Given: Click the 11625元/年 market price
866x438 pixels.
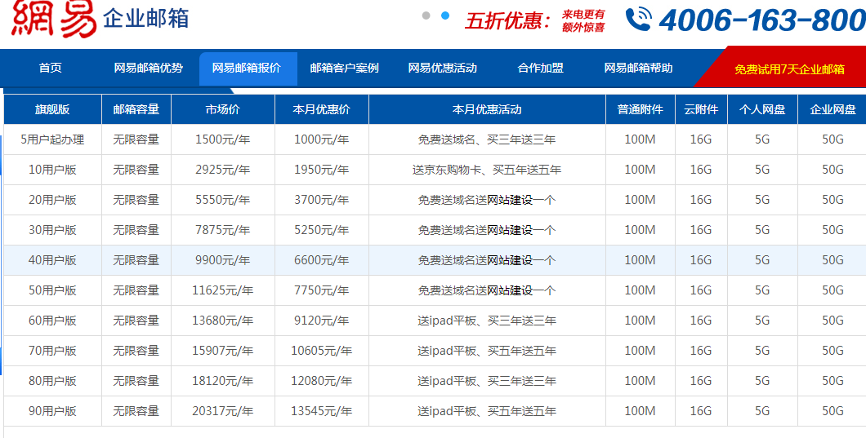Looking at the screenshot, I should 222,290.
